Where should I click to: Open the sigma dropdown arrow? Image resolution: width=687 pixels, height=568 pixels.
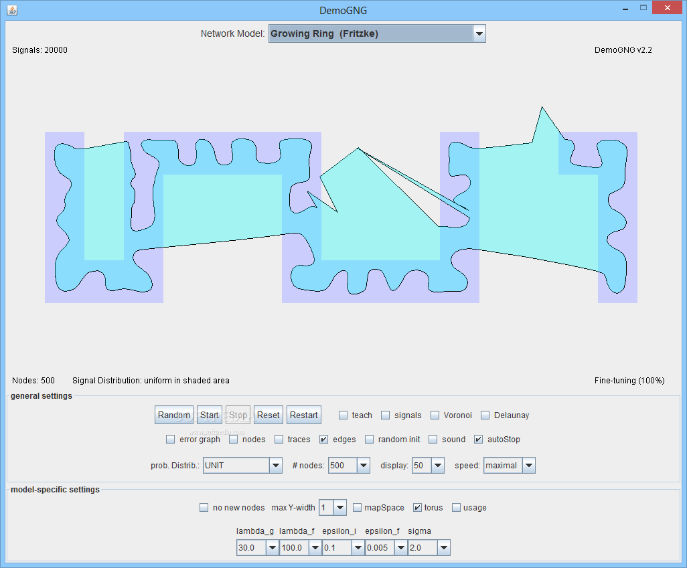tap(444, 548)
